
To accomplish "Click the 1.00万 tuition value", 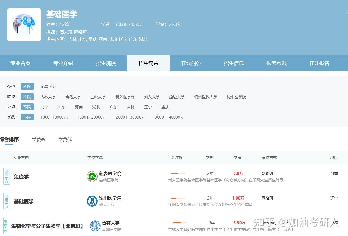I will tap(238, 198).
